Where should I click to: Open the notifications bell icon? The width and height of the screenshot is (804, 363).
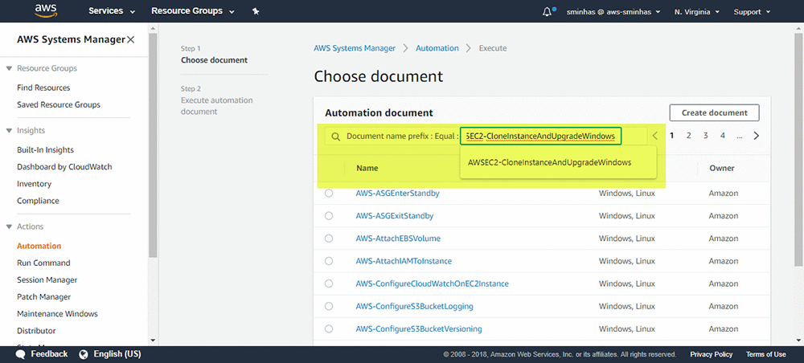pos(548,12)
